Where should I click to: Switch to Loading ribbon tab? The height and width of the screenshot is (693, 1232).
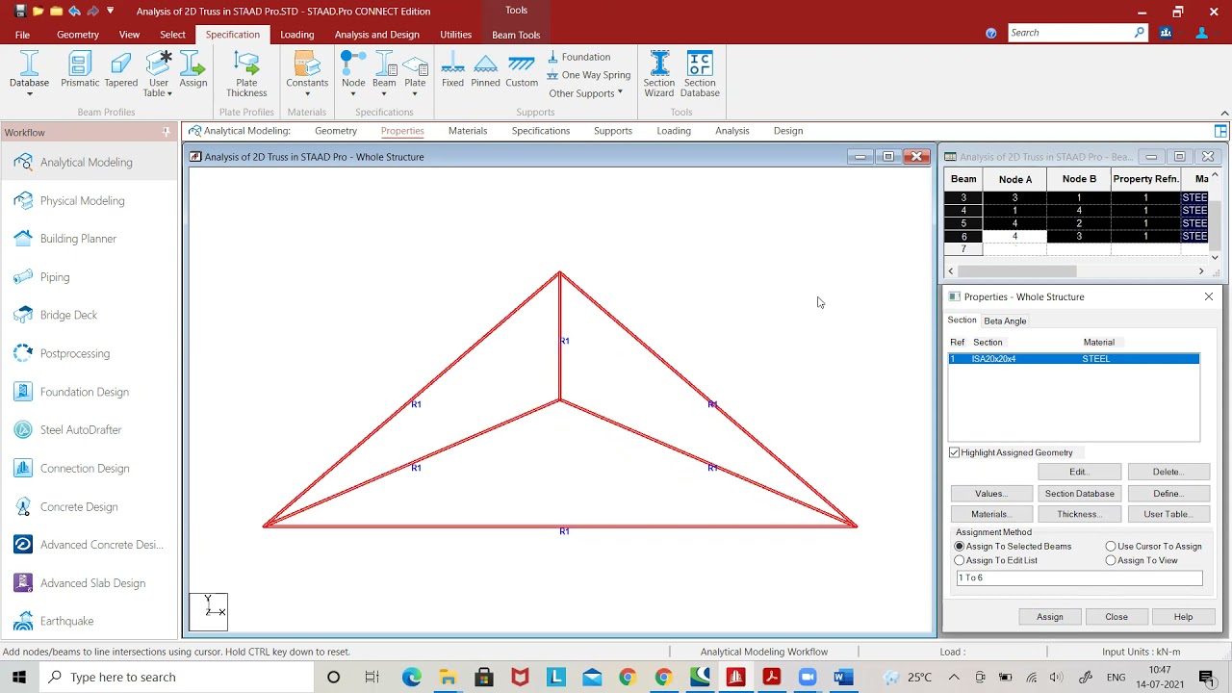tap(296, 35)
